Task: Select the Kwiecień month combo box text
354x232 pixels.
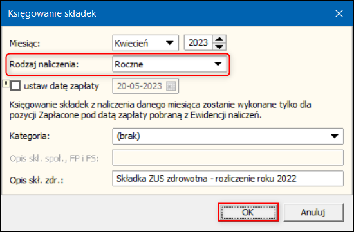Action: pos(131,43)
